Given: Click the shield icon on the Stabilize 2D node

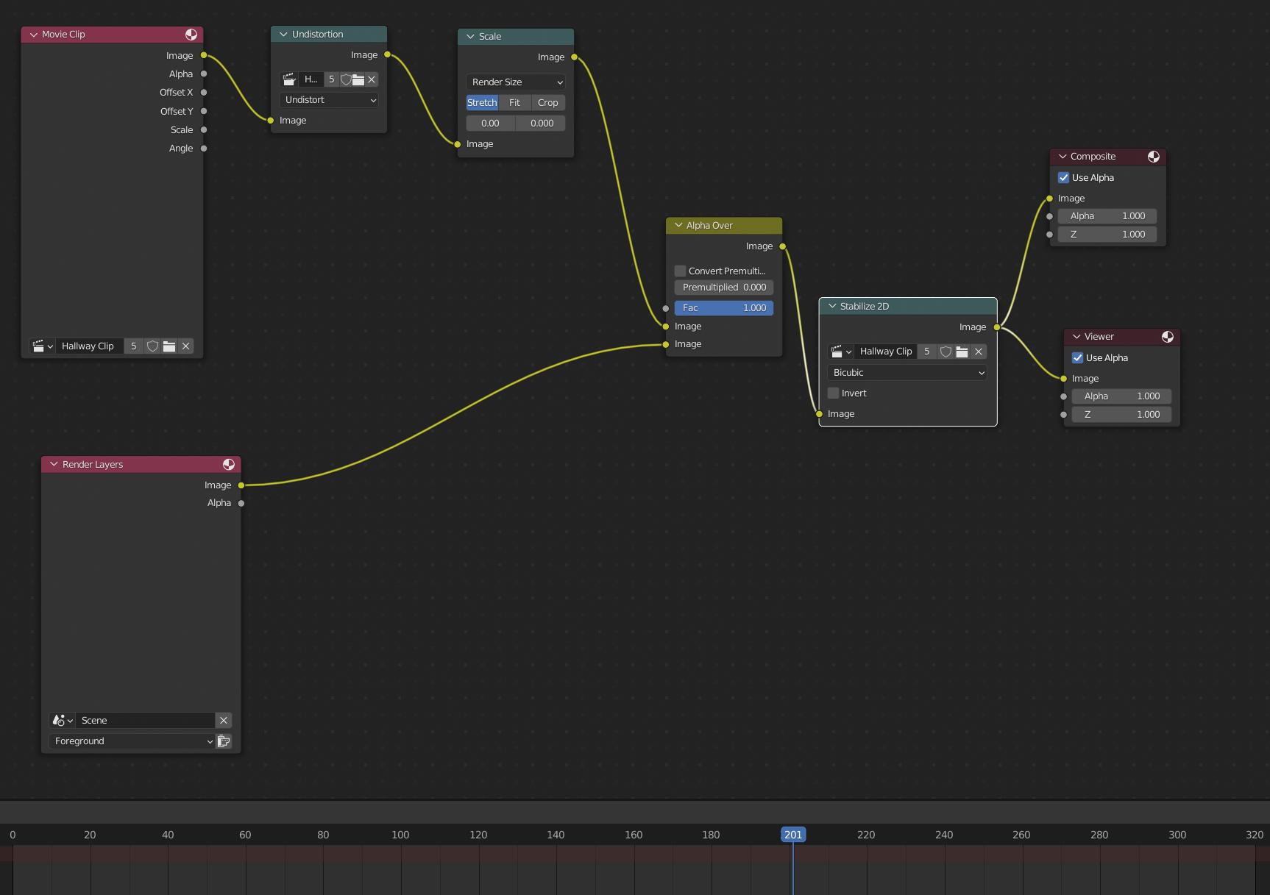Looking at the screenshot, I should pos(946,352).
